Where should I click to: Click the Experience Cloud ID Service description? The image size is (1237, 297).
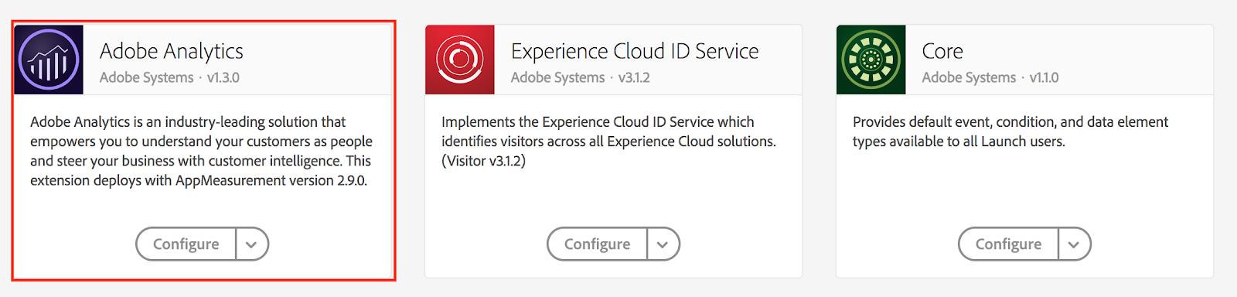pyautogui.click(x=608, y=141)
